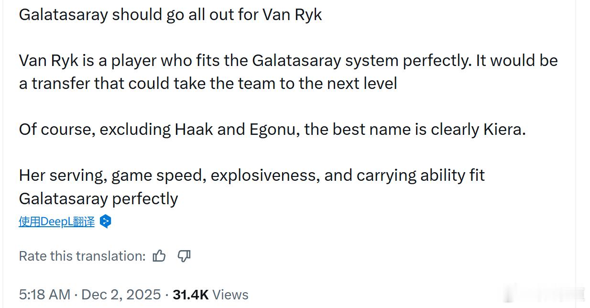Click the word "explosiveness" in the post
The image size is (590, 308).
[265, 176]
